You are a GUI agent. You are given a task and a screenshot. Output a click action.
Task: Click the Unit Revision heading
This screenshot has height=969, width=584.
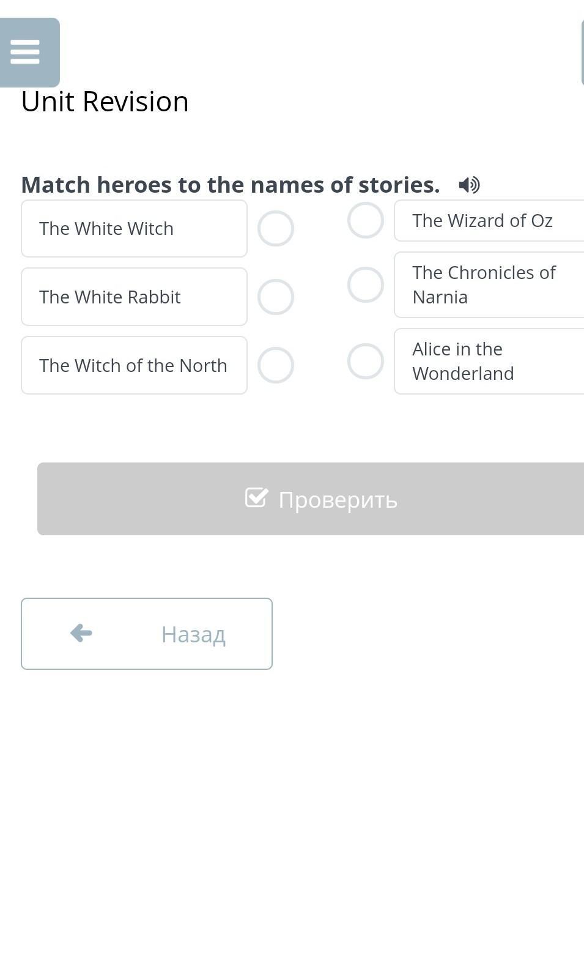(105, 102)
